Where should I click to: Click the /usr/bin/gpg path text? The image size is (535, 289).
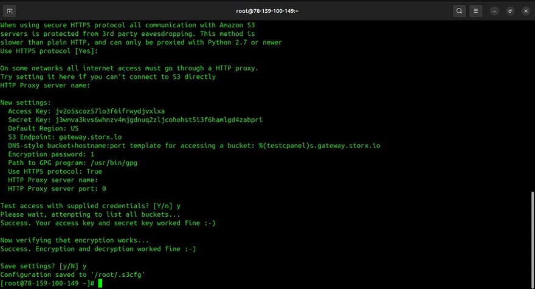coord(114,163)
